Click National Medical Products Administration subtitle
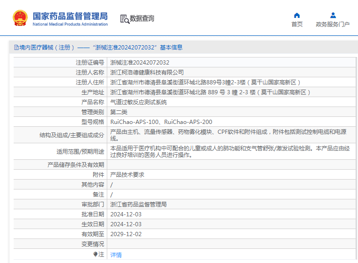Screen dimensions: 358x263 coord(70,24)
